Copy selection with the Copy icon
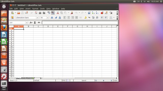 click(62, 13)
